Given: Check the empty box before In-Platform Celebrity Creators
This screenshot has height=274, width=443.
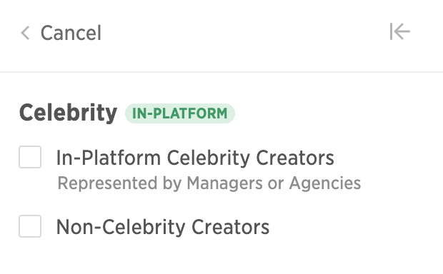Looking at the screenshot, I should [x=30, y=157].
